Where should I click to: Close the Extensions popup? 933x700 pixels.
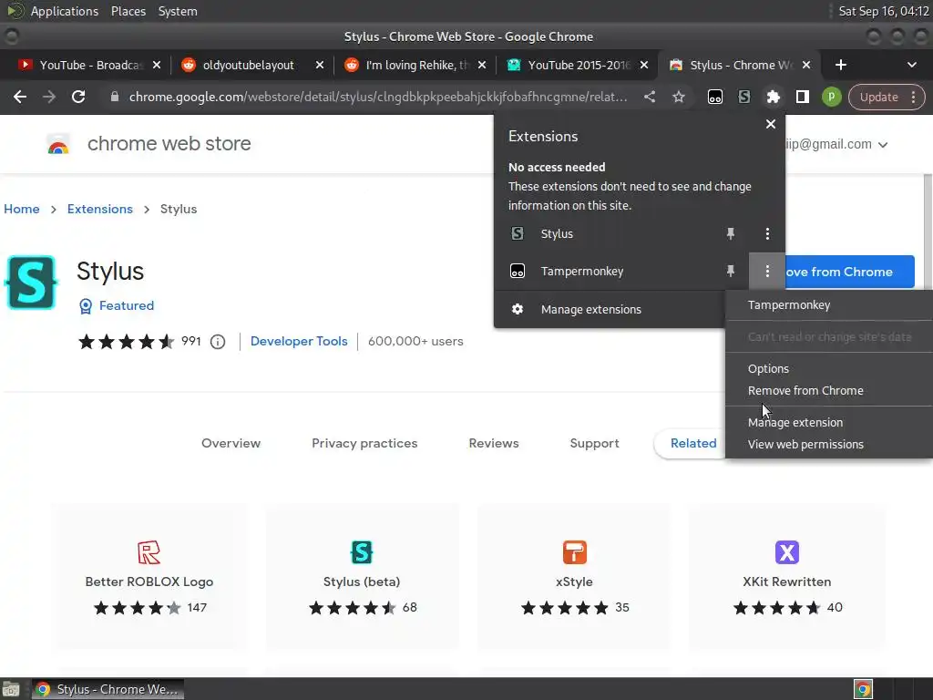click(x=771, y=124)
